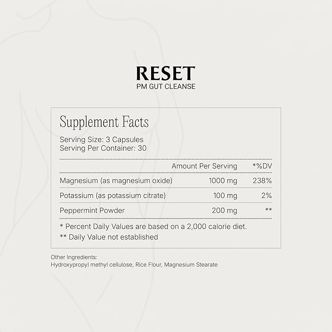Click the Magnesium (as magnesium oxide) label
Screen dimensions: 332x332
click(116, 181)
